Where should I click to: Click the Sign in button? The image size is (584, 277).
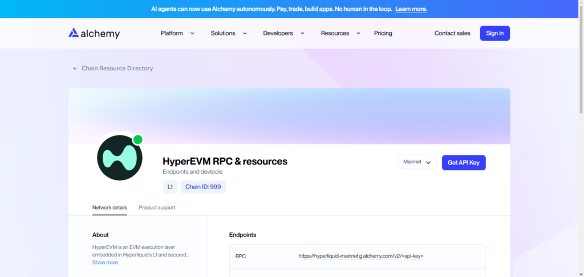tap(494, 33)
